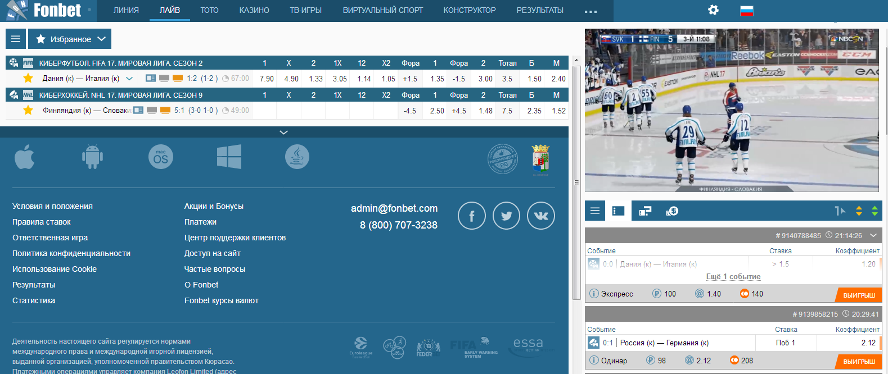This screenshot has width=888, height=374.
Task: Click ВЫИГРЫШ on the Экспресс bet
Action: pos(859,295)
